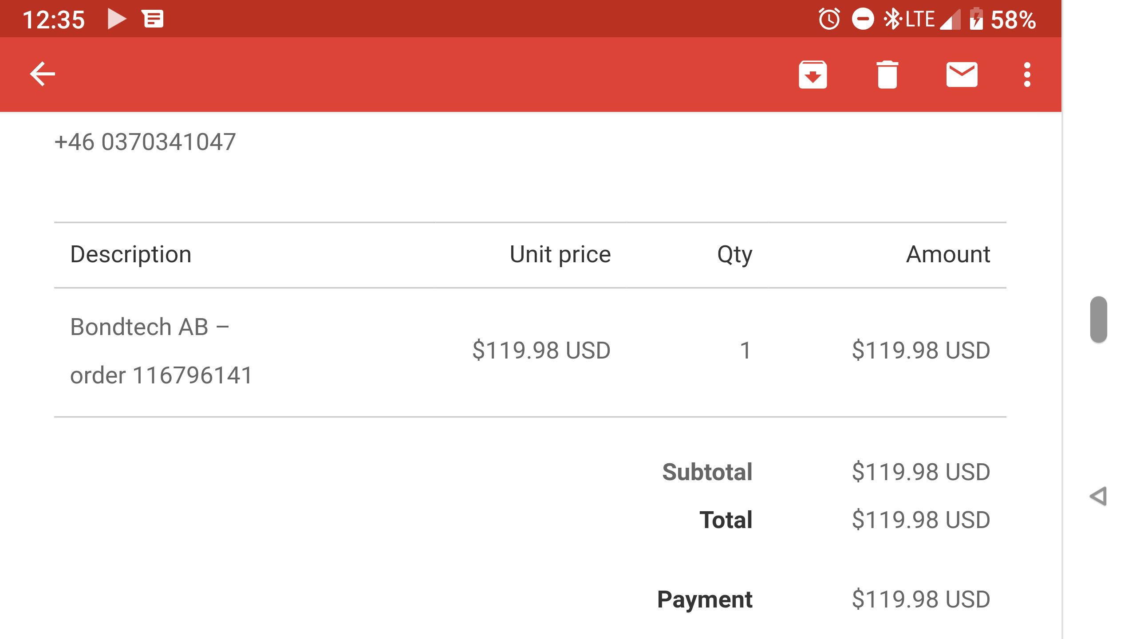
Task: Tap the message notification icon in status bar
Action: point(153,20)
